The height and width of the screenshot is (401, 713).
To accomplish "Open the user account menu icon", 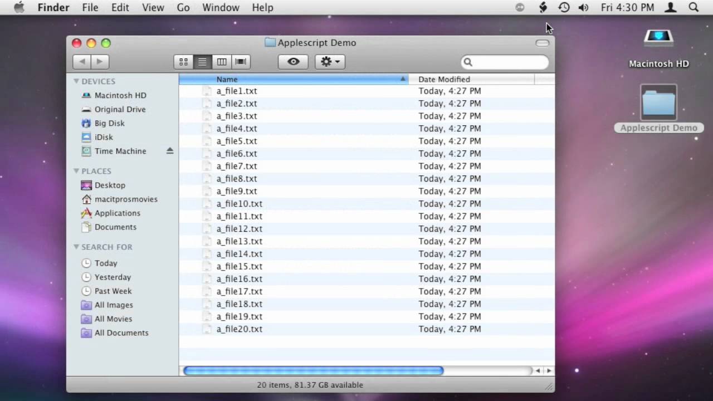I will [x=671, y=7].
